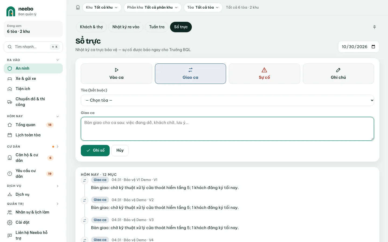Click the Dịch vụ sidebar icon

(10, 194)
